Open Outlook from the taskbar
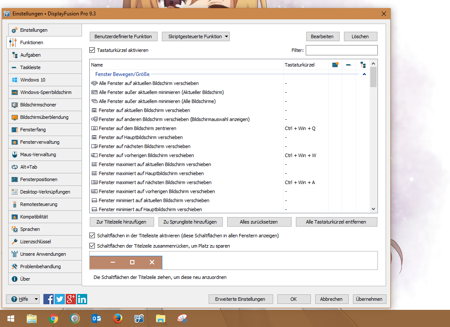 point(96,318)
